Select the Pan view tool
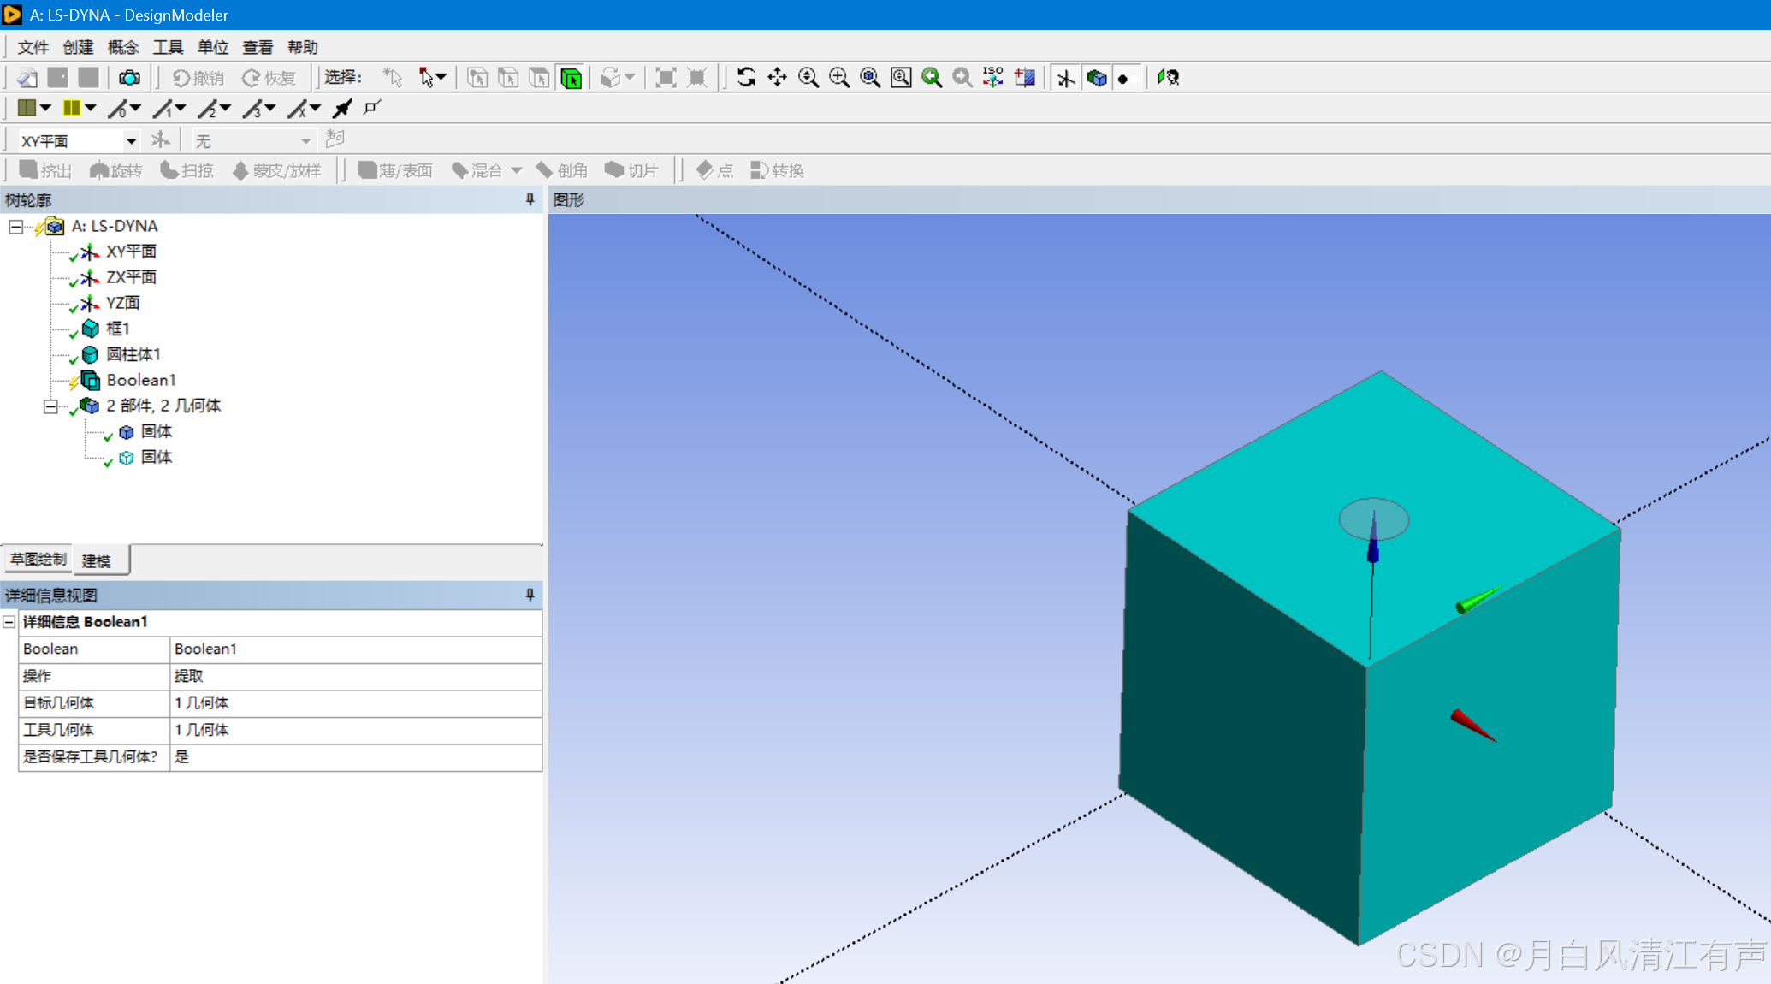Viewport: 1771px width, 984px height. pos(777,78)
